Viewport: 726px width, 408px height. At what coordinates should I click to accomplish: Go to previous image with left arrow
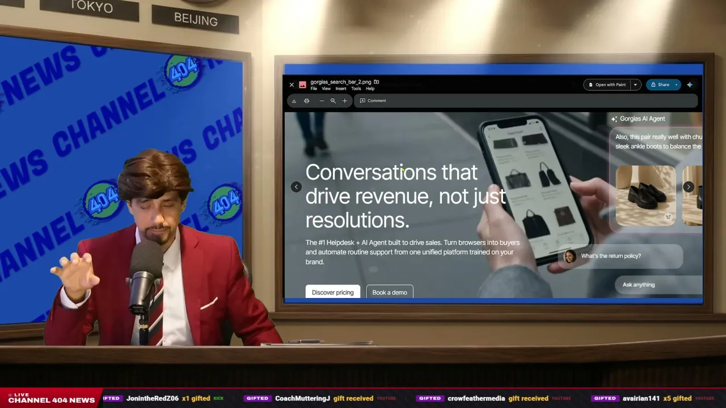(x=296, y=187)
